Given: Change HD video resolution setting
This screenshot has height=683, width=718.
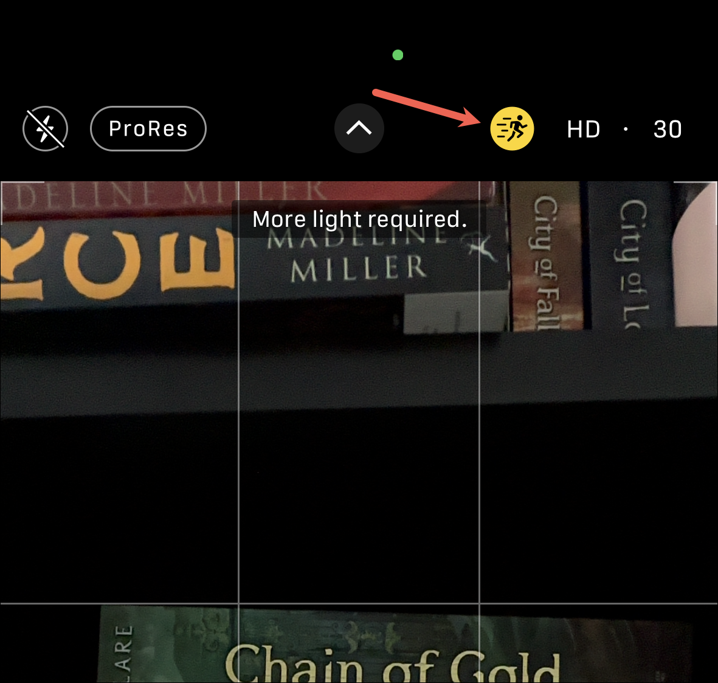Looking at the screenshot, I should pos(584,129).
